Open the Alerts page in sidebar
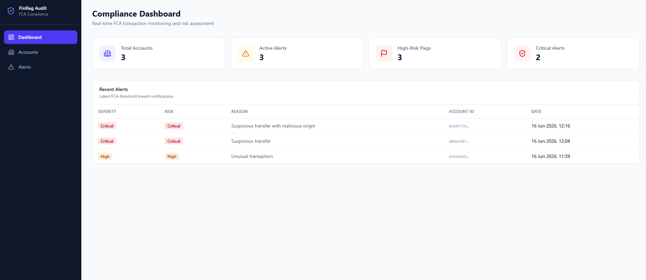Viewport: 646px width, 280px height. pyautogui.click(x=41, y=67)
